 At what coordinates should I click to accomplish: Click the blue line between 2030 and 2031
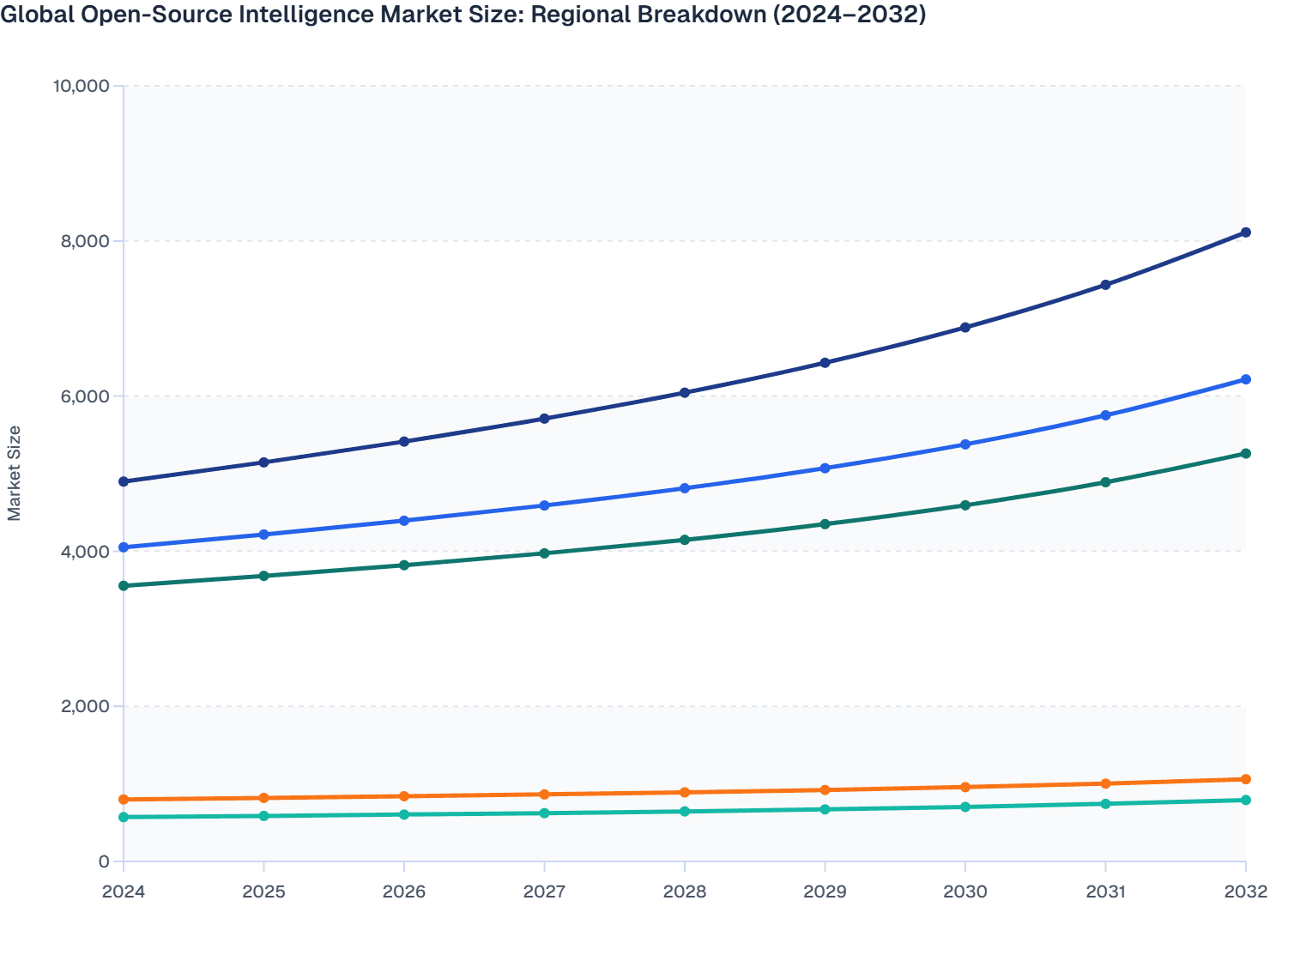[1035, 431]
